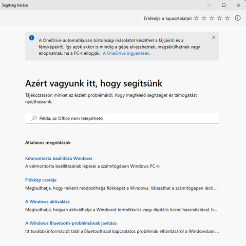Click 'Értékelje a tapasztalatait' label
The height and width of the screenshot is (246, 246).
pos(167,18)
